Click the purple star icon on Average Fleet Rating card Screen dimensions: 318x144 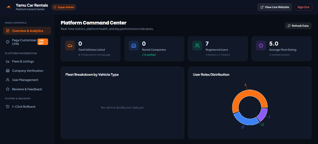click(261, 46)
